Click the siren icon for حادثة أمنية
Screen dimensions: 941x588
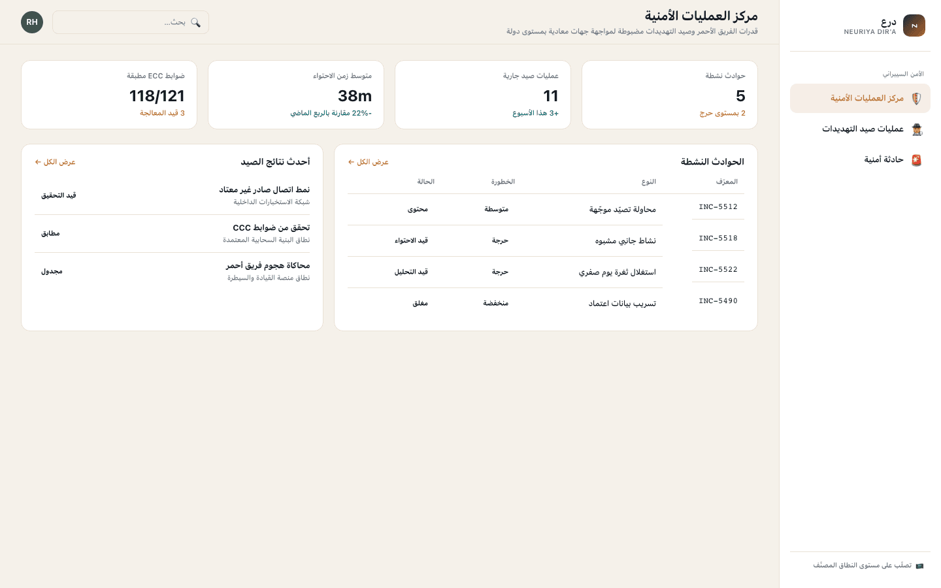916,160
